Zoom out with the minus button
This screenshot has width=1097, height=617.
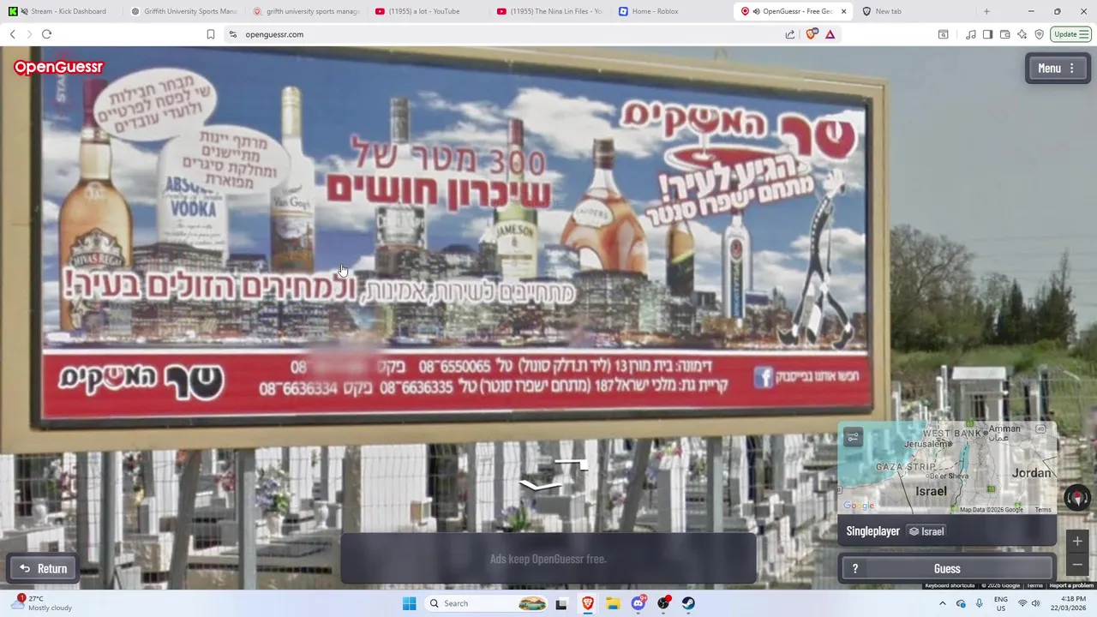(x=1077, y=565)
